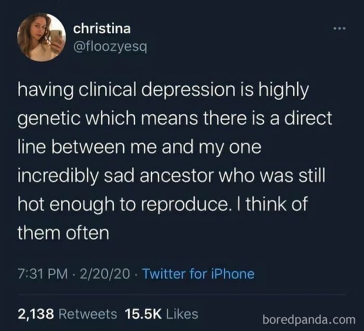Click the 15.5K like count number
364x331 pixels.
(x=142, y=313)
